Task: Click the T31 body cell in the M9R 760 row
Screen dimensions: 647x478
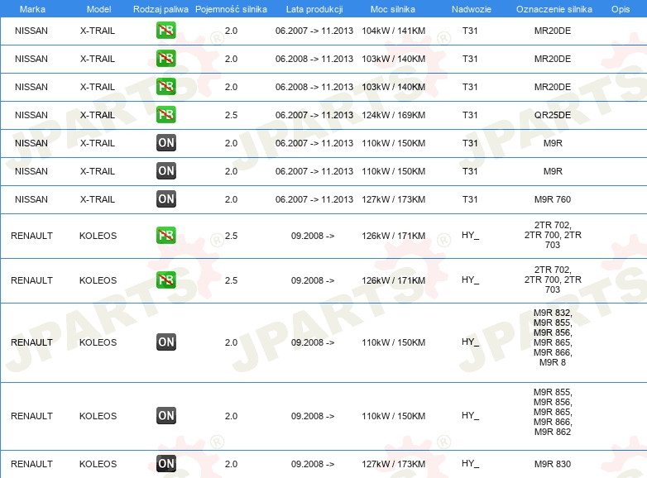Action: (470, 199)
